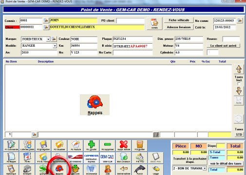Click the Fiche véhicule button
The height and width of the screenshot is (175, 246).
(x=179, y=20)
